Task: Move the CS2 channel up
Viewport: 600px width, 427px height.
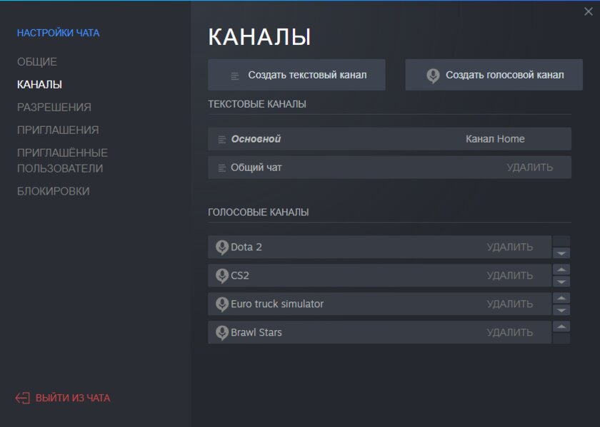Action: [561, 269]
